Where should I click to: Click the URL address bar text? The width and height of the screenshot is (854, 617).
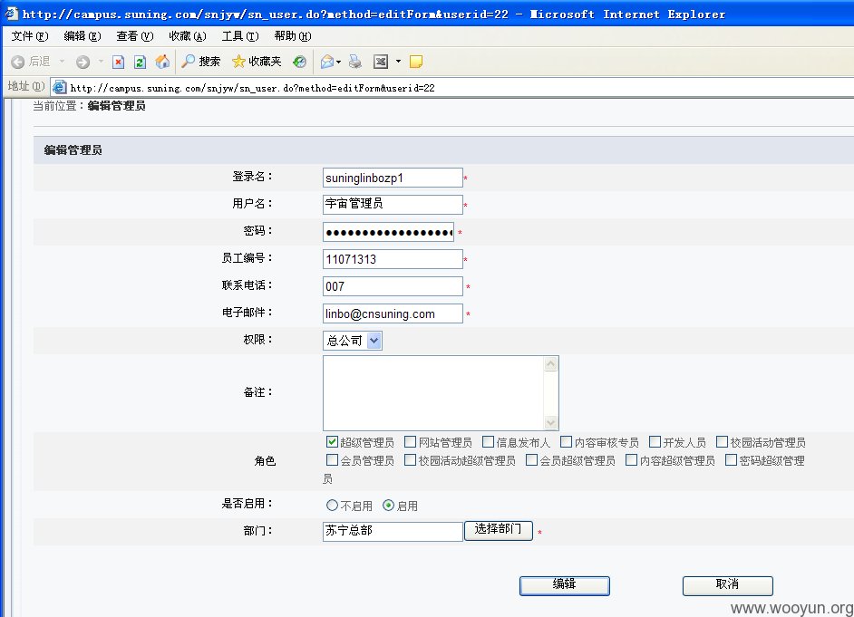252,88
